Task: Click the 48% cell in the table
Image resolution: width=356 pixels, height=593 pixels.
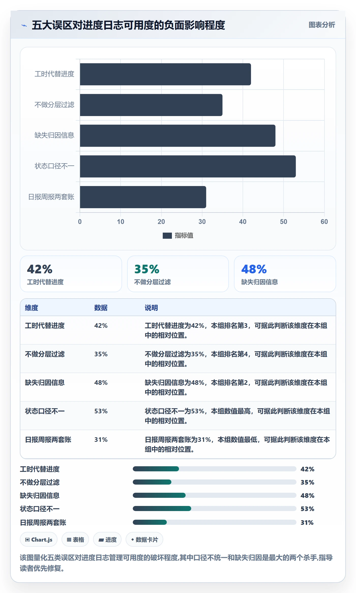Action: pos(101,383)
